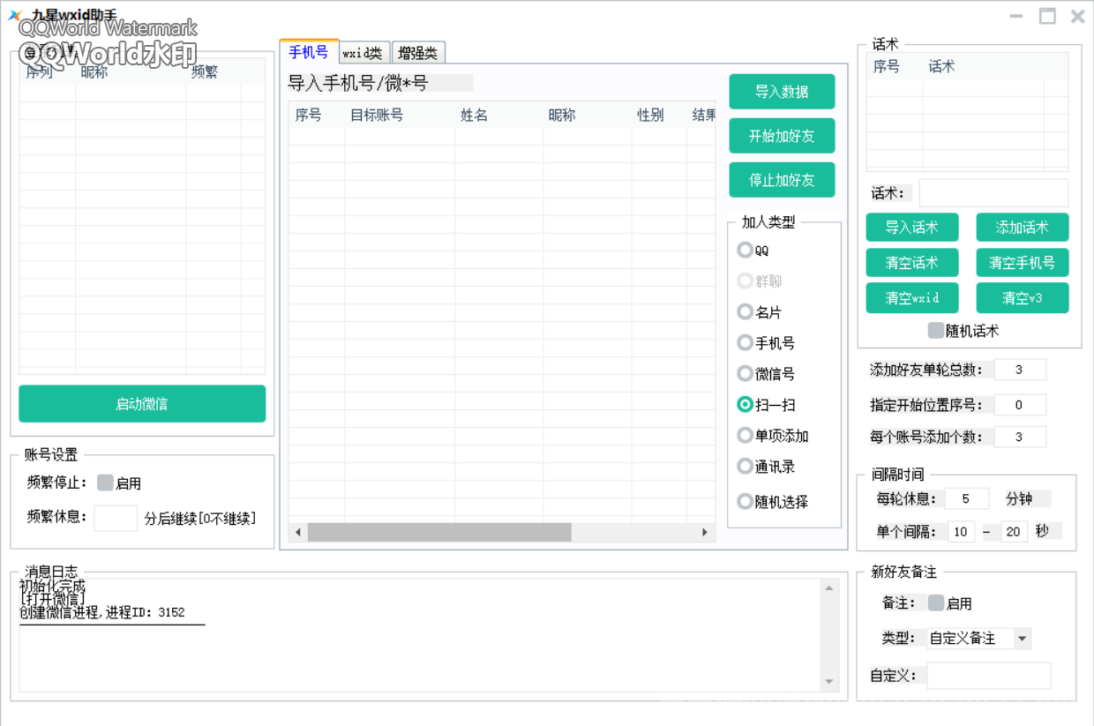Click the log line 创建微信进程,进程ID: 3152

tap(102, 613)
